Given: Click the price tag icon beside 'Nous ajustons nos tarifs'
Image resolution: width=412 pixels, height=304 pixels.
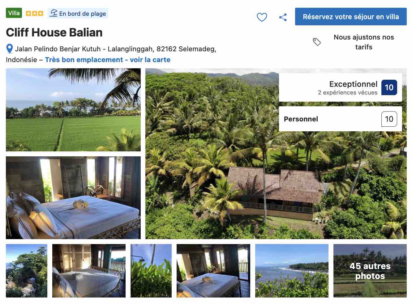Looking at the screenshot, I should coord(317,41).
